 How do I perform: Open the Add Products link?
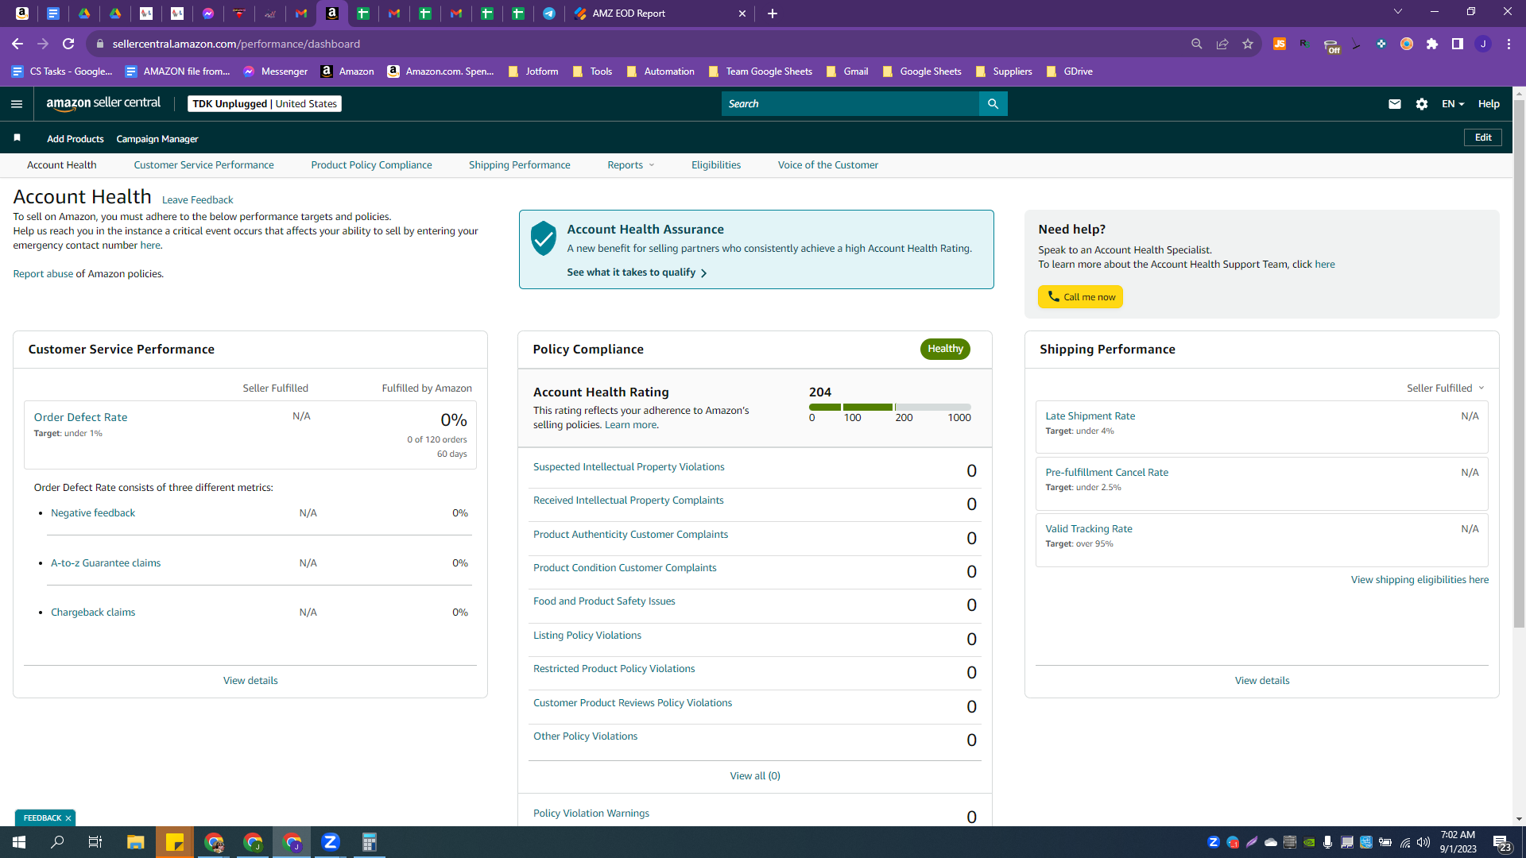tap(76, 139)
